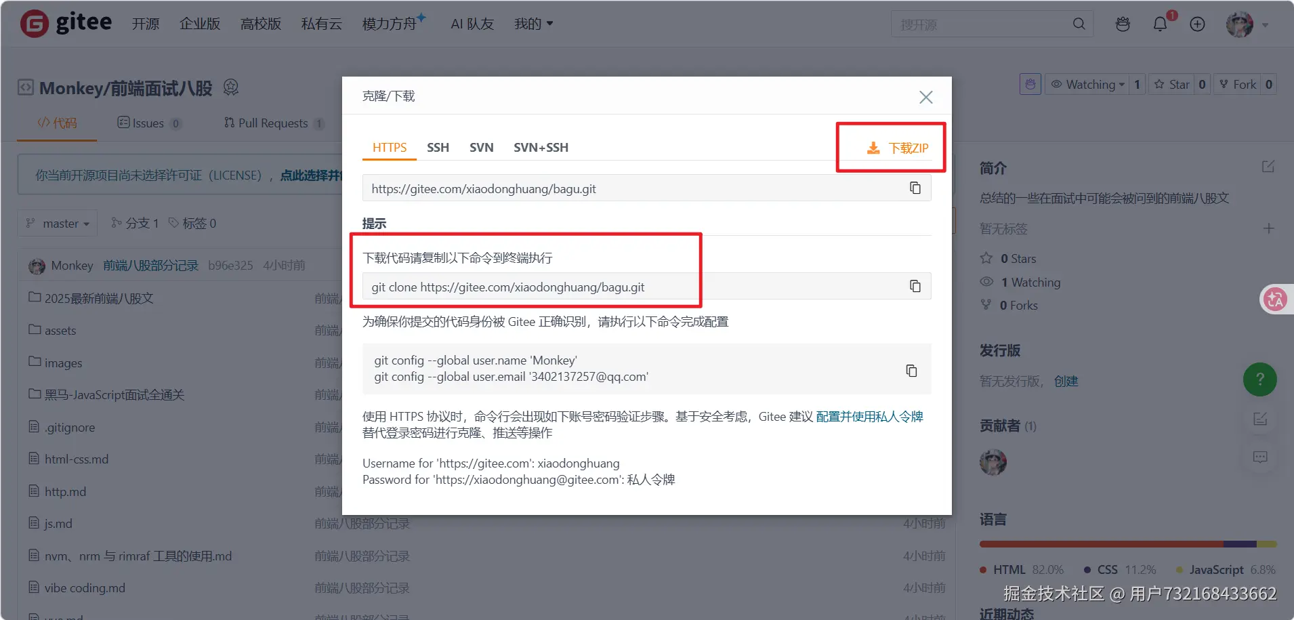Viewport: 1294px width, 620px height.
Task: Click the HTTPS URL text field
Action: [x=633, y=188]
